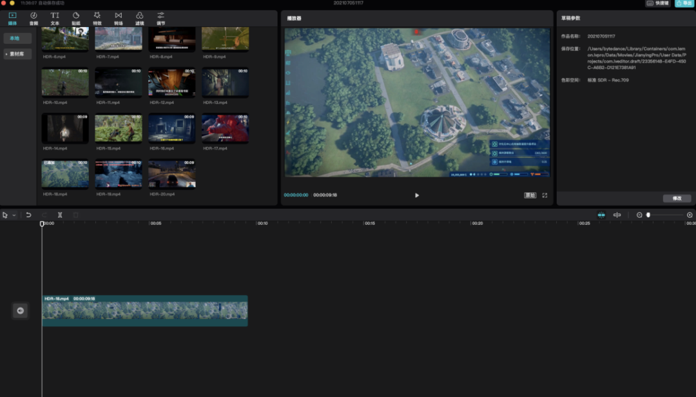Open the 快捷键 shortcuts button

tap(658, 3)
